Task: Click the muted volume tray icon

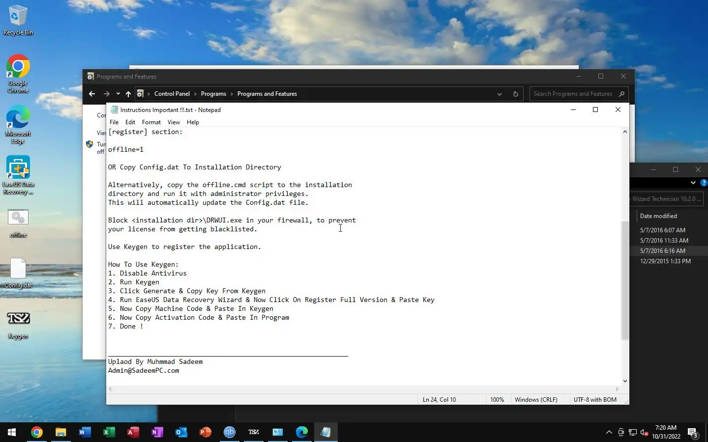Action: [x=645, y=432]
